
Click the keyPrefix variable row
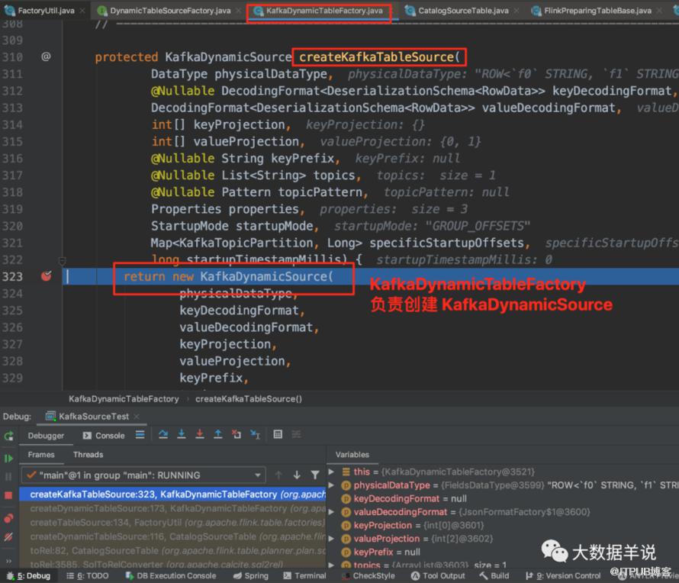point(502,552)
